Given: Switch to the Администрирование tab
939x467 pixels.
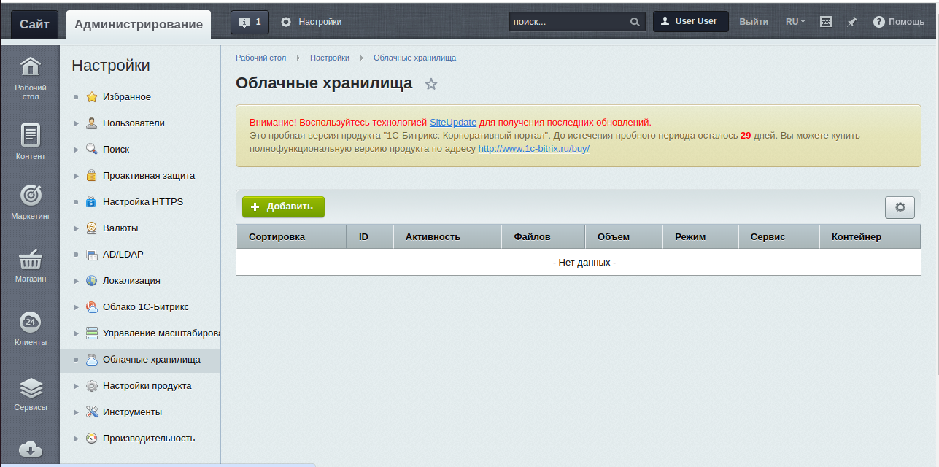Looking at the screenshot, I should click(139, 24).
